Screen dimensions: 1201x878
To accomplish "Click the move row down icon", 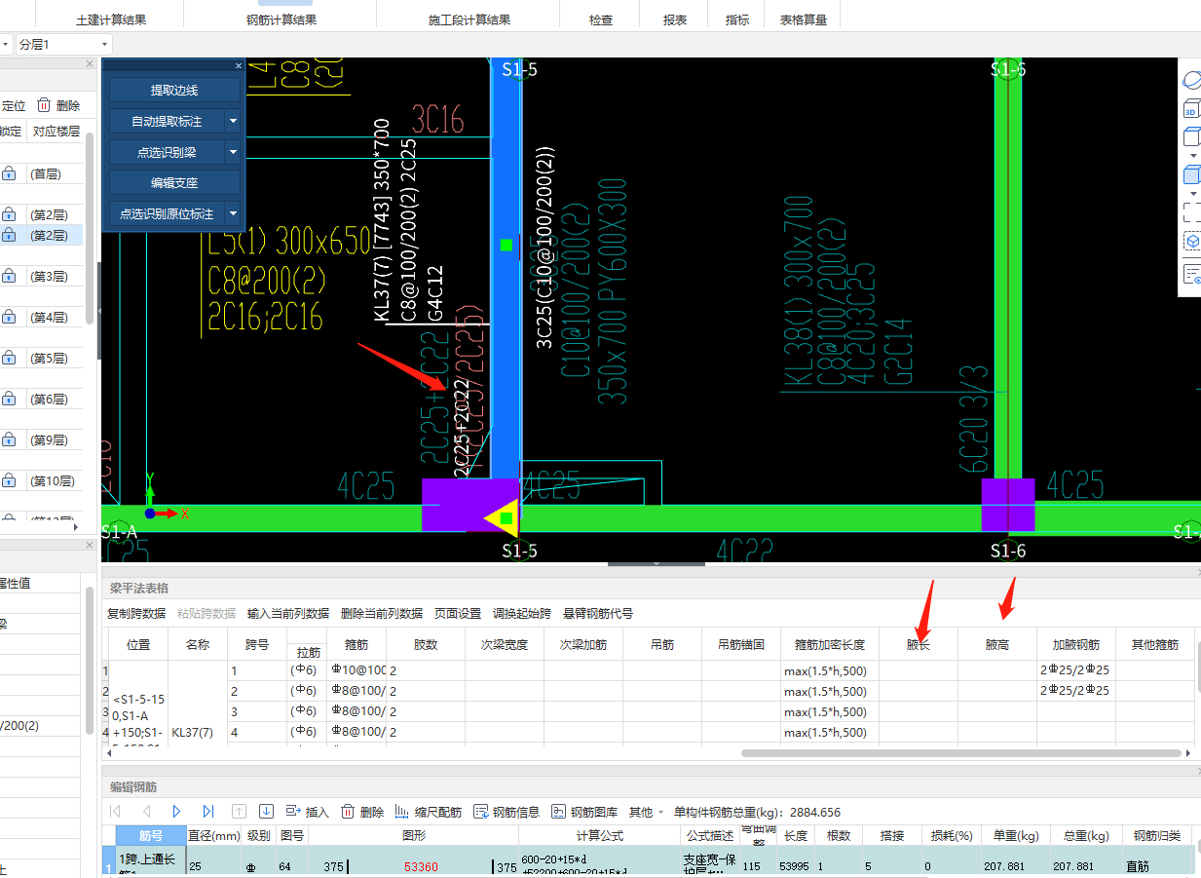I will tap(266, 811).
